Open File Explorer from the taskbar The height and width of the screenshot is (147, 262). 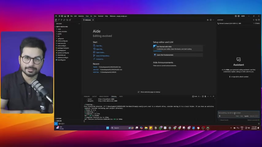146,128
